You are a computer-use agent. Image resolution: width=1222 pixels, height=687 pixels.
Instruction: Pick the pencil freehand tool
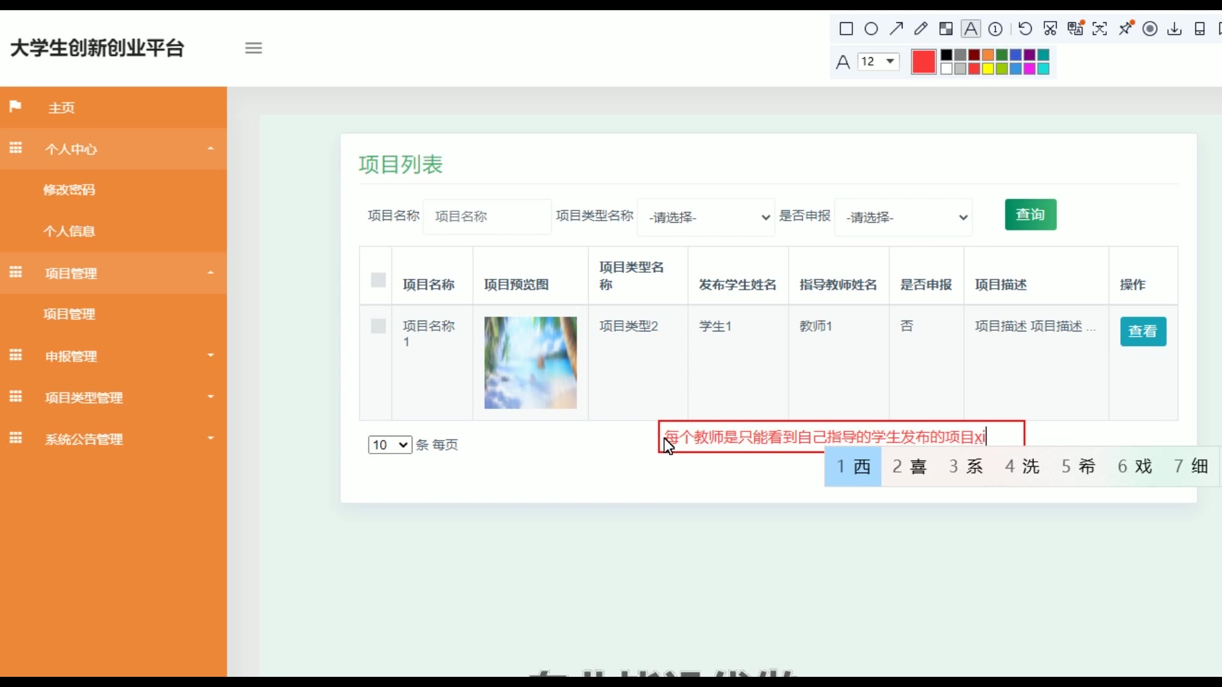click(x=921, y=29)
